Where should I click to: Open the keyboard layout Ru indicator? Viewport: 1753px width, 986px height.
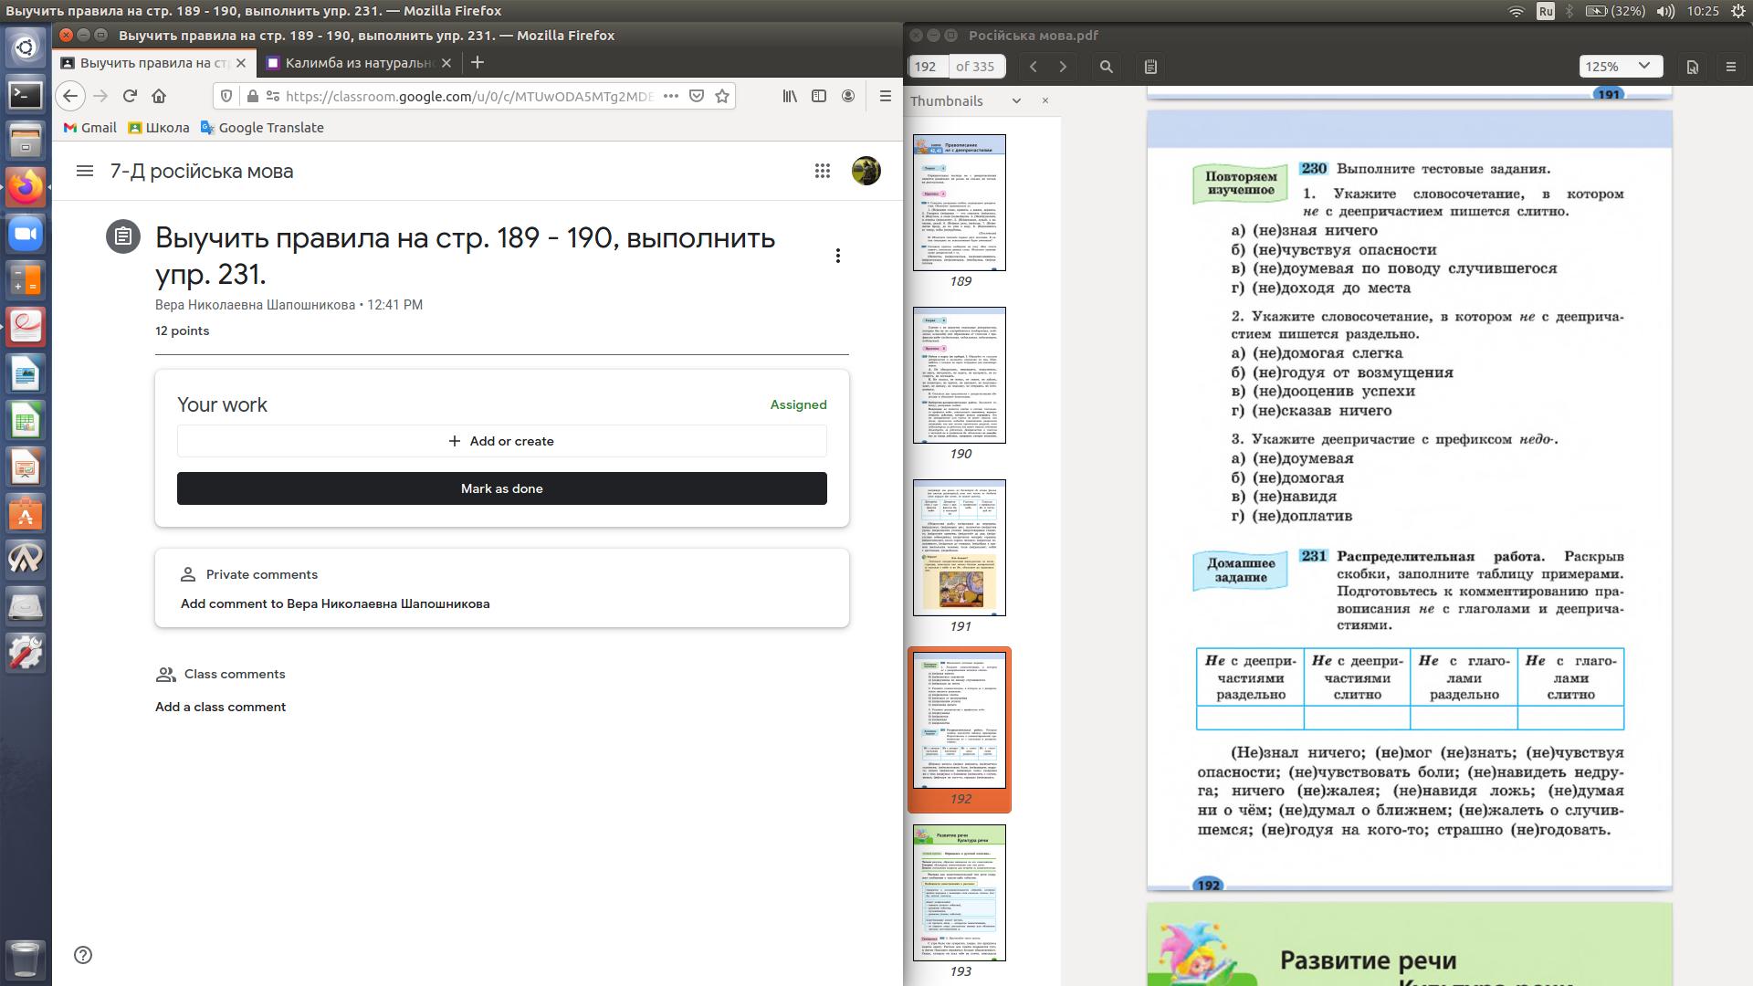point(1545,11)
